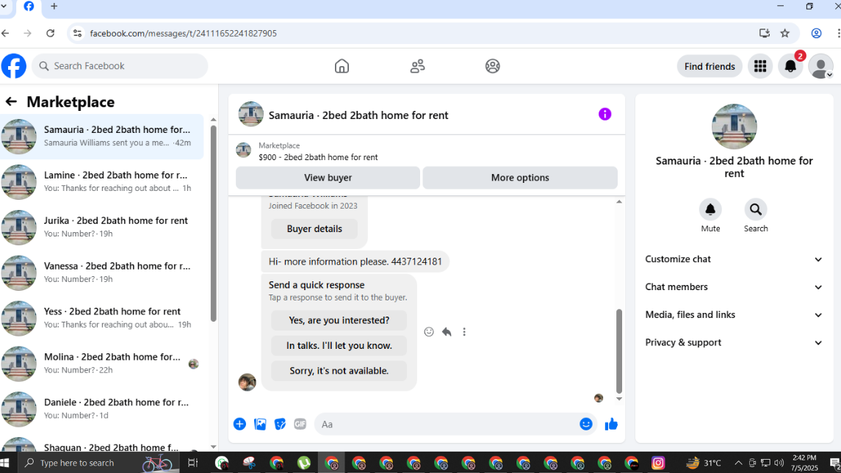Open the large listing photo in info panel
841x473 pixels.
(x=734, y=126)
